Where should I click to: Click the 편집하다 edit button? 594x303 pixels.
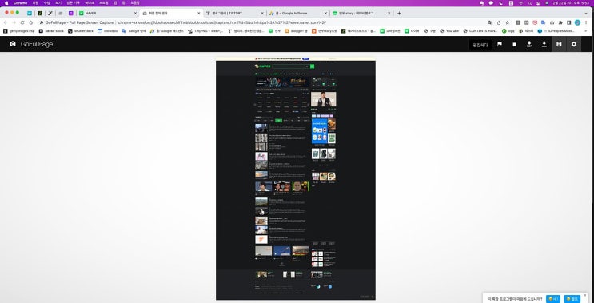coord(480,45)
